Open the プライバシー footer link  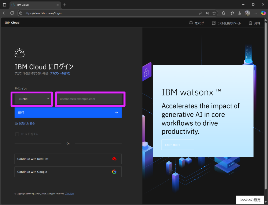70,194
